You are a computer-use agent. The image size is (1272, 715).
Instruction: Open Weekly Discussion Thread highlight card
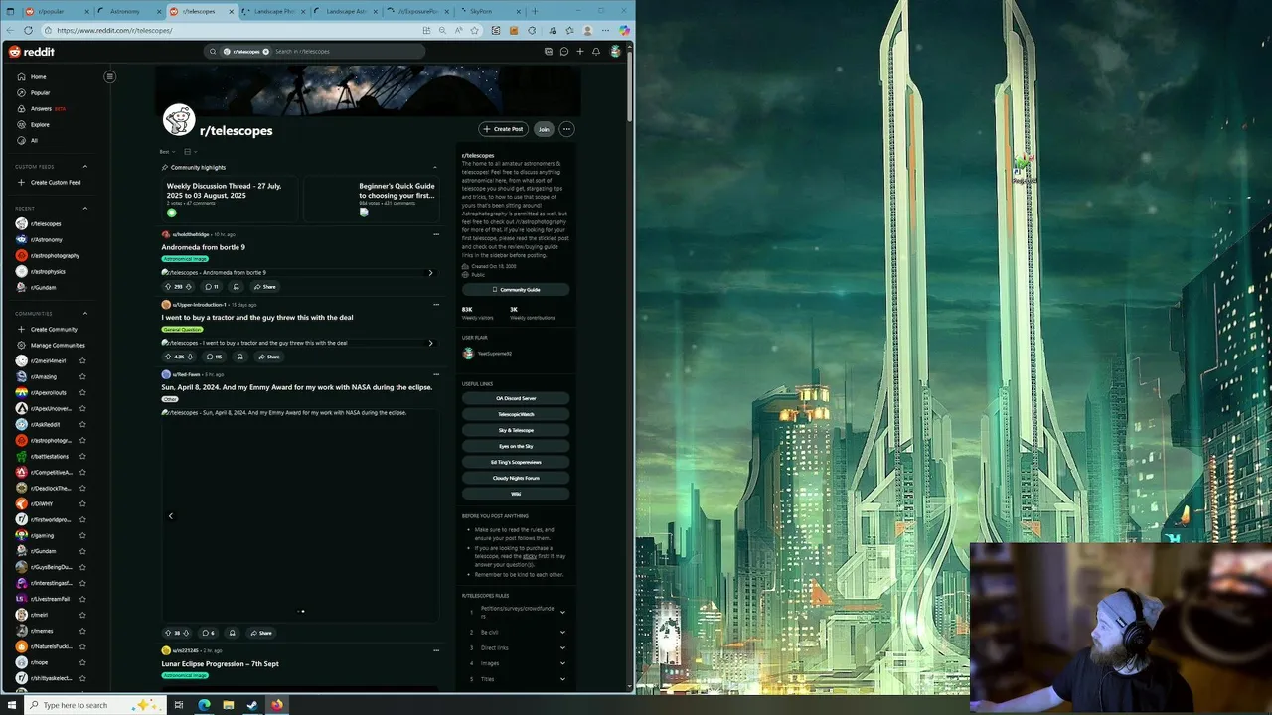tap(230, 199)
